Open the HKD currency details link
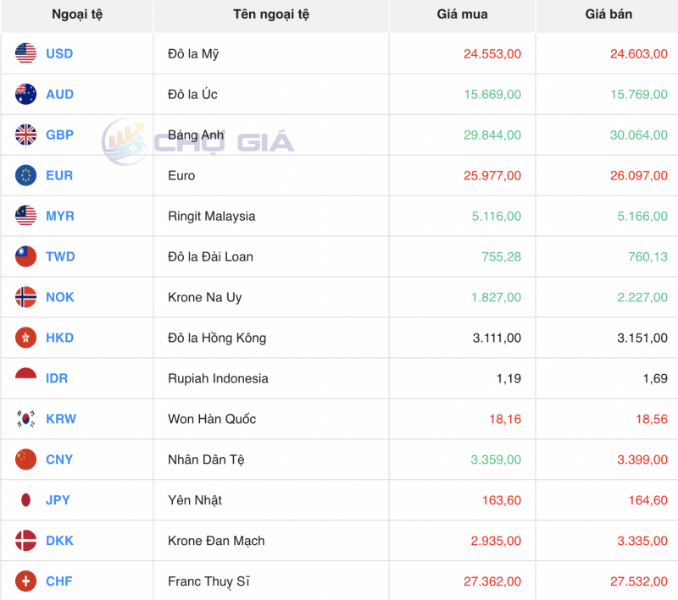Screen dimensions: 678x600 [x=58, y=338]
